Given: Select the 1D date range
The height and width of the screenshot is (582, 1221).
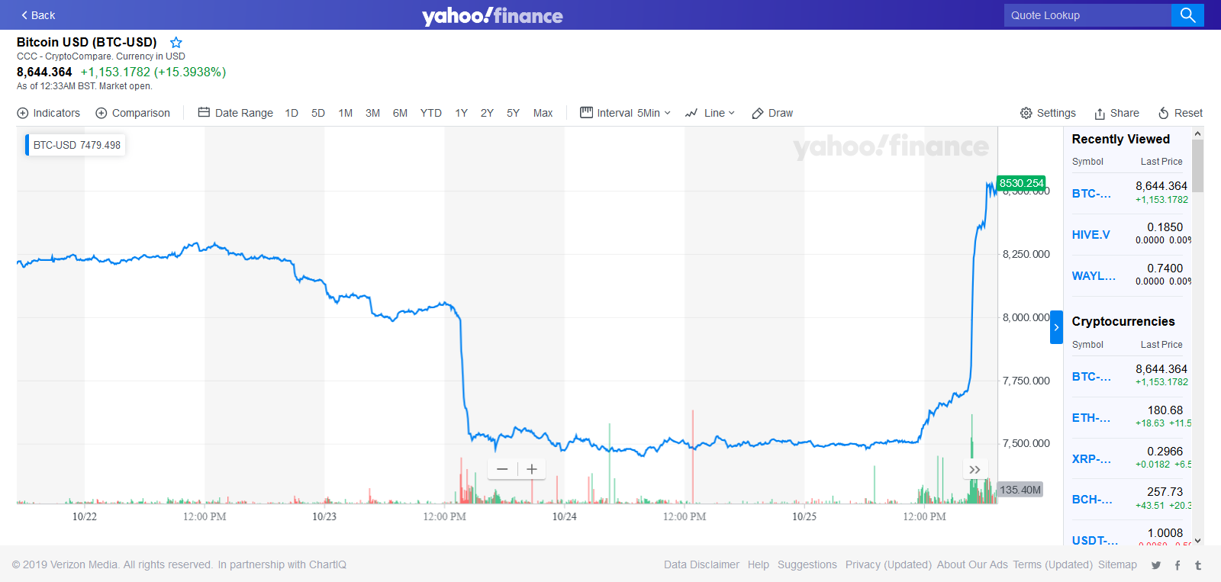Looking at the screenshot, I should [291, 113].
